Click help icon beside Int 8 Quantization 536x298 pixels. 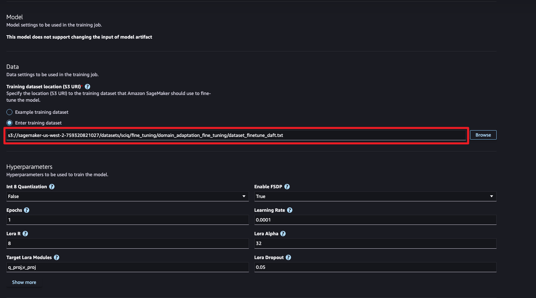pos(52,187)
